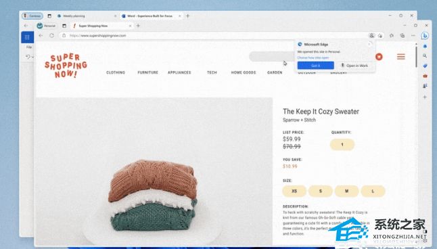Open the Bing chat sidebar button
437x249 pixels.
point(425,36)
